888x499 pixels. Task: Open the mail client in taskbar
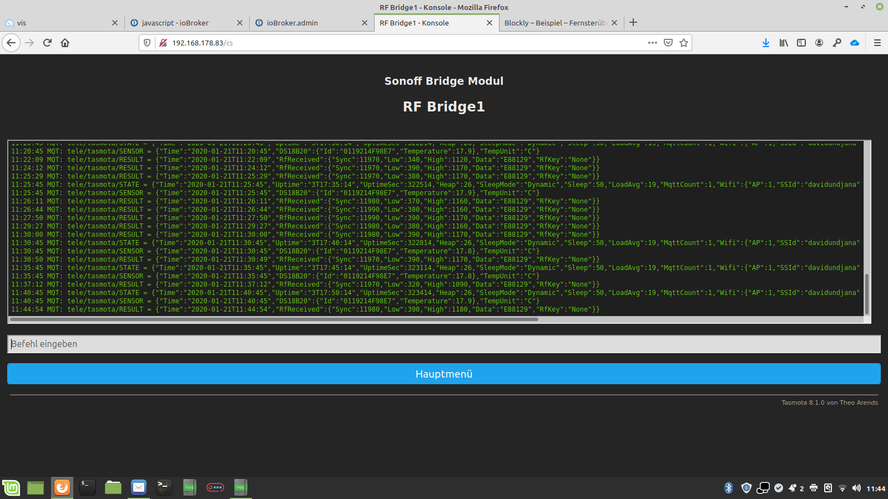[139, 487]
